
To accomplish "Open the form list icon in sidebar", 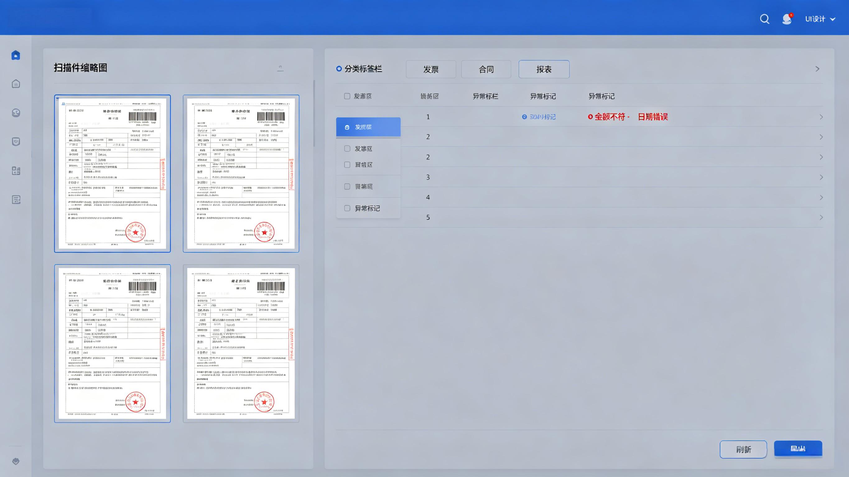I will (x=16, y=200).
